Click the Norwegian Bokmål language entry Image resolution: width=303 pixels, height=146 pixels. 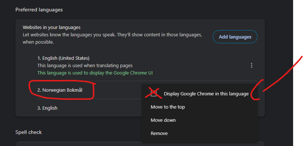60,90
